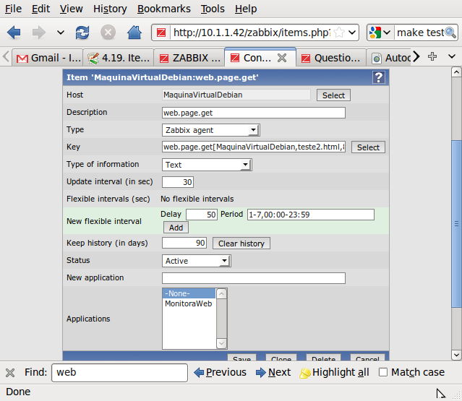Viewport: 462px width, 401px height.
Task: Click the Key input field
Action: 253,147
